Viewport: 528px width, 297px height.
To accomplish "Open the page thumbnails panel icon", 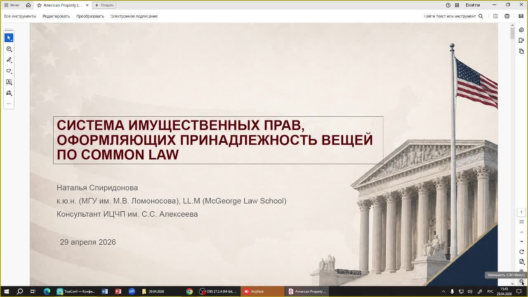I will tap(521, 51).
